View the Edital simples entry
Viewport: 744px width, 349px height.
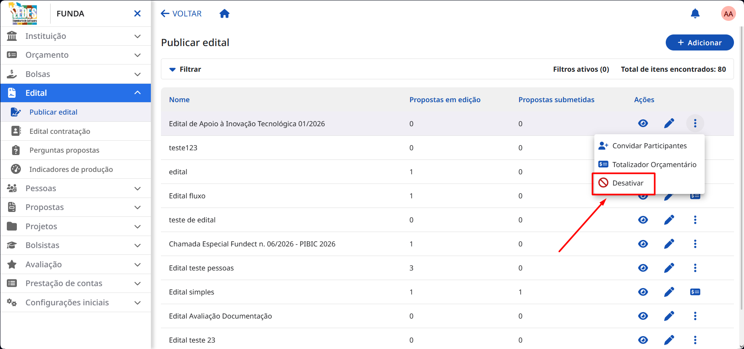point(643,292)
